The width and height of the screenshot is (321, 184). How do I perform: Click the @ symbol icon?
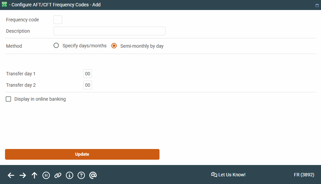pyautogui.click(x=93, y=175)
